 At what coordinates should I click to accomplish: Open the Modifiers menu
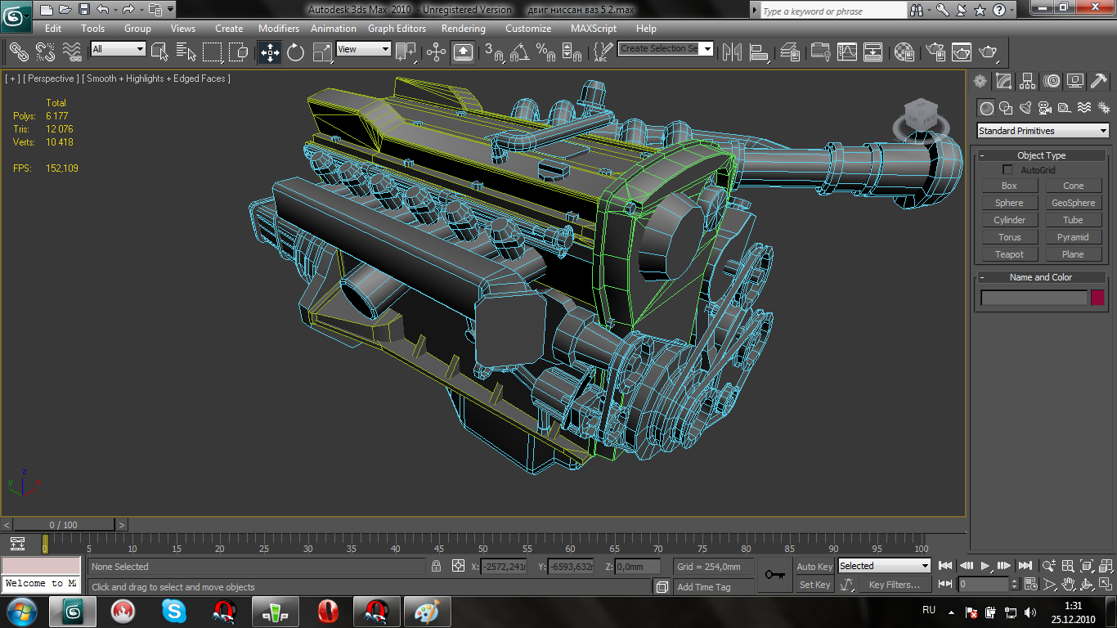[278, 29]
